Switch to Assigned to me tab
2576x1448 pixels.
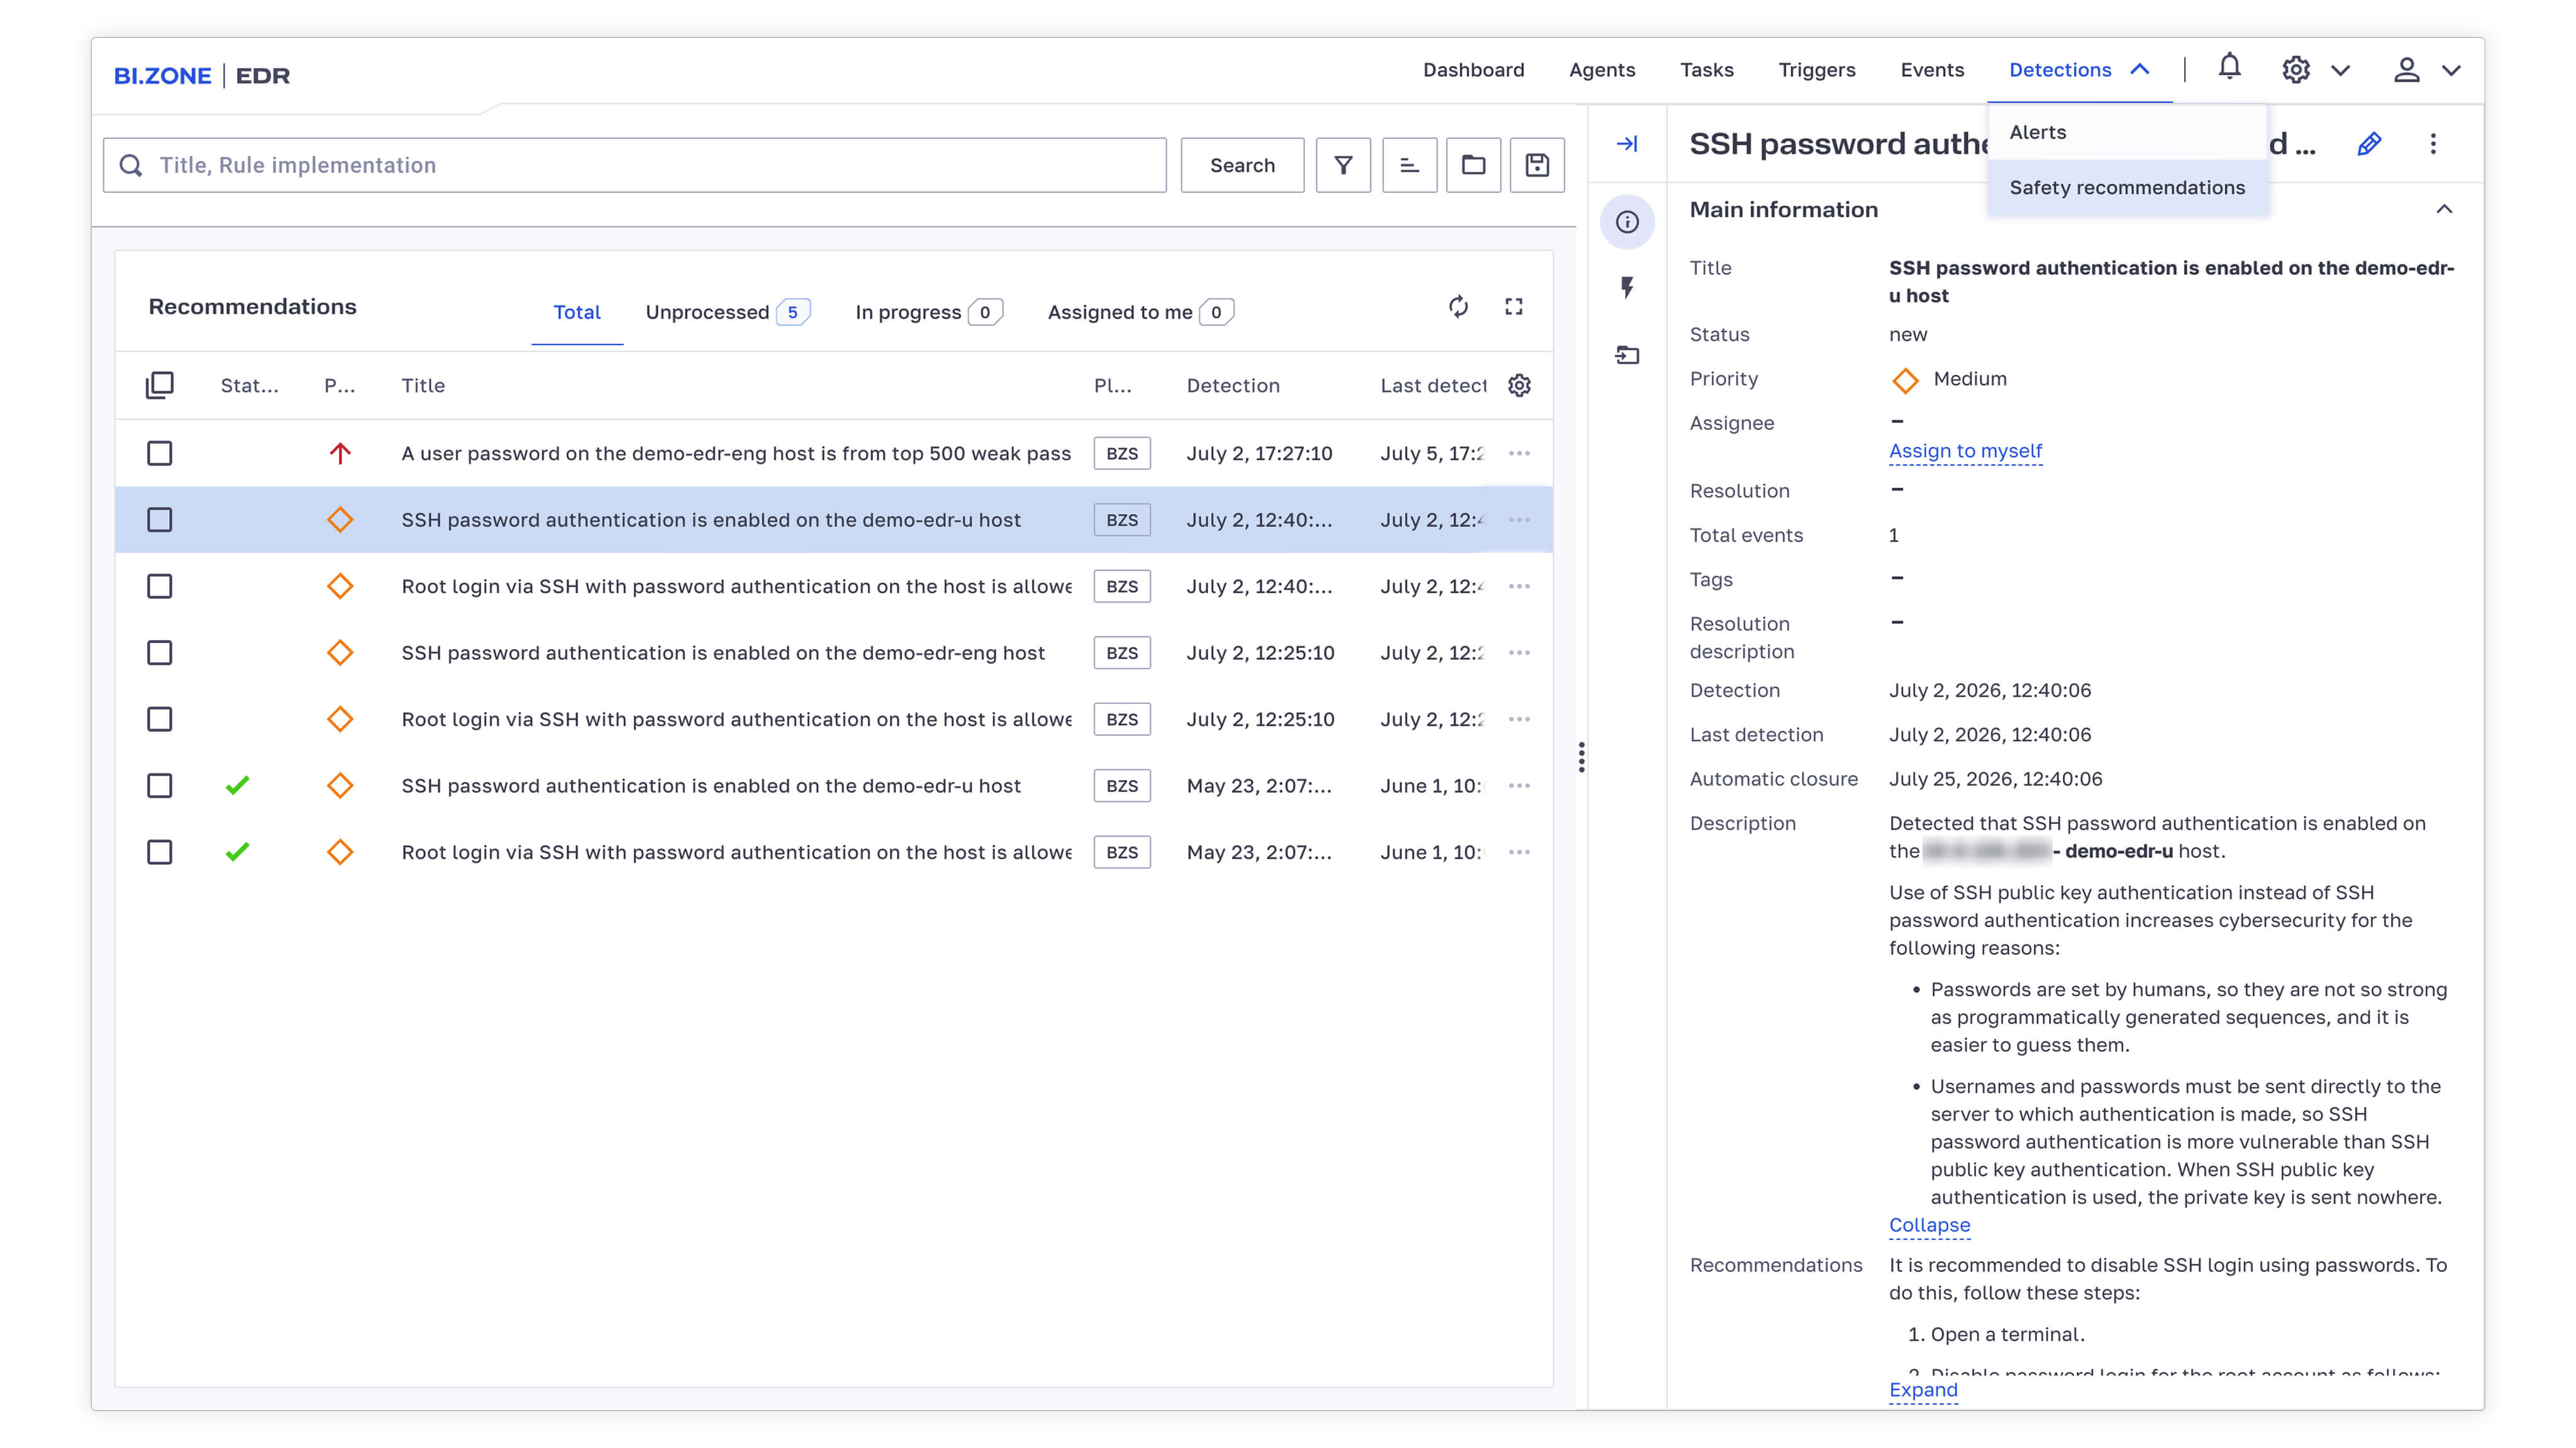[x=1141, y=312]
